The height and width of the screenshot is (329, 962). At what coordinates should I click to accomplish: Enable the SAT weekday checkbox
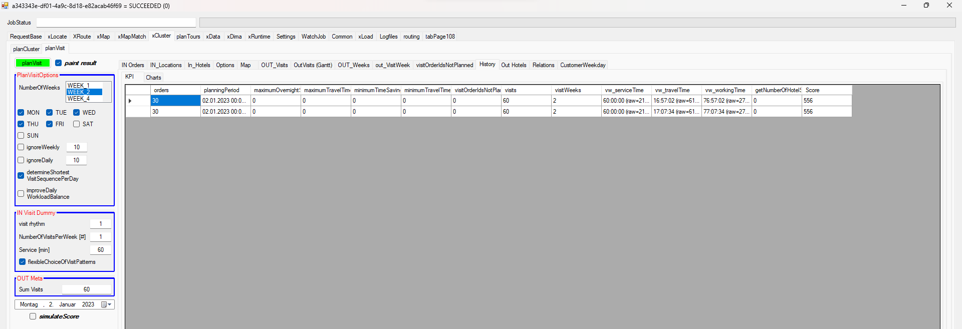click(x=77, y=124)
